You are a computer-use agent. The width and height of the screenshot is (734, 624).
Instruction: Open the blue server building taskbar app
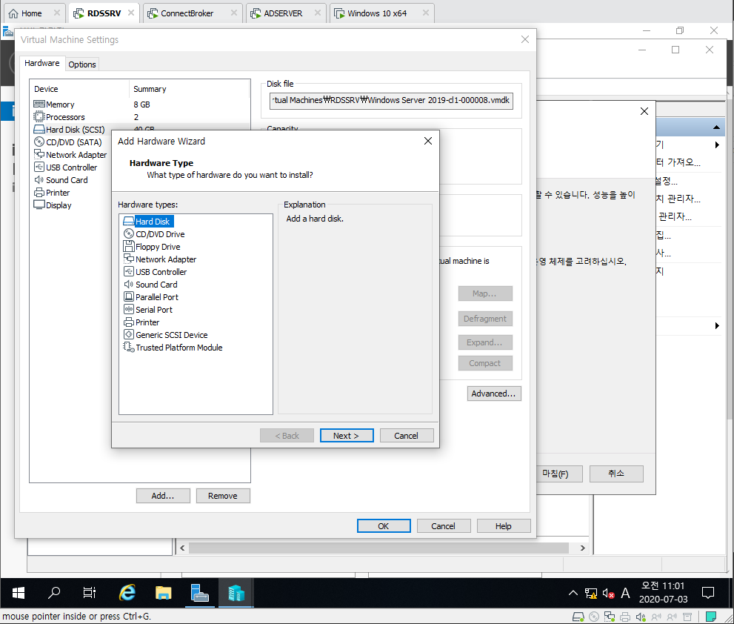pyautogui.click(x=236, y=593)
